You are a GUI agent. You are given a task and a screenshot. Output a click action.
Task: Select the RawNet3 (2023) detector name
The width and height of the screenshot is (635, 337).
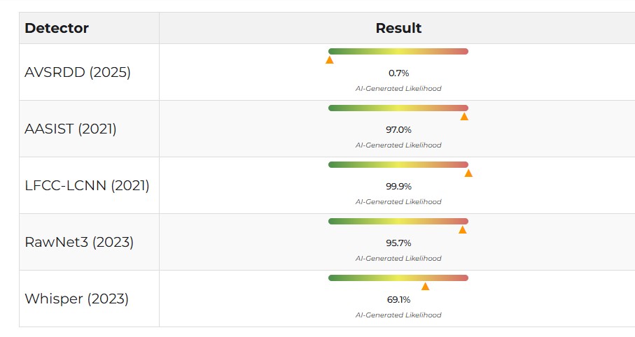pyautogui.click(x=79, y=242)
